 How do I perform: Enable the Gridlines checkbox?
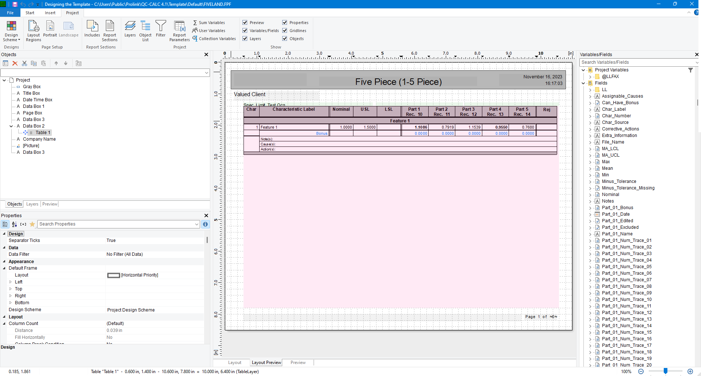[x=285, y=31]
